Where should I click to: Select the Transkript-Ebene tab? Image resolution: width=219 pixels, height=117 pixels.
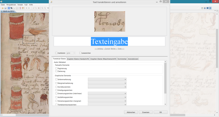(59, 59)
